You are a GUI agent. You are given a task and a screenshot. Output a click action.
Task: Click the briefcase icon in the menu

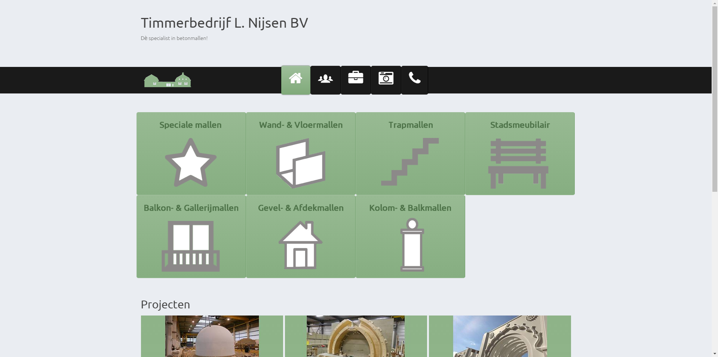click(356, 79)
